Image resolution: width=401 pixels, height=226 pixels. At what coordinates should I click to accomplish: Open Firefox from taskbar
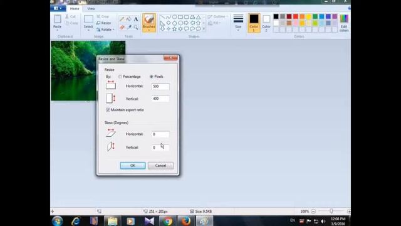pyautogui.click(x=186, y=221)
